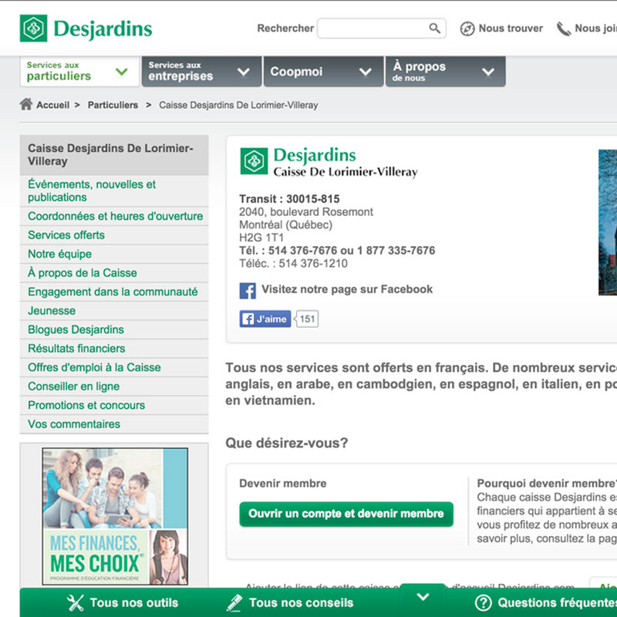The width and height of the screenshot is (617, 617).
Task: Expand the Services aux particuliers chevron
Action: [x=122, y=72]
